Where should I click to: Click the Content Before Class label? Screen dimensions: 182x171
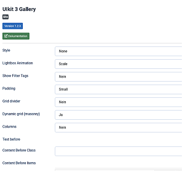(x=19, y=150)
